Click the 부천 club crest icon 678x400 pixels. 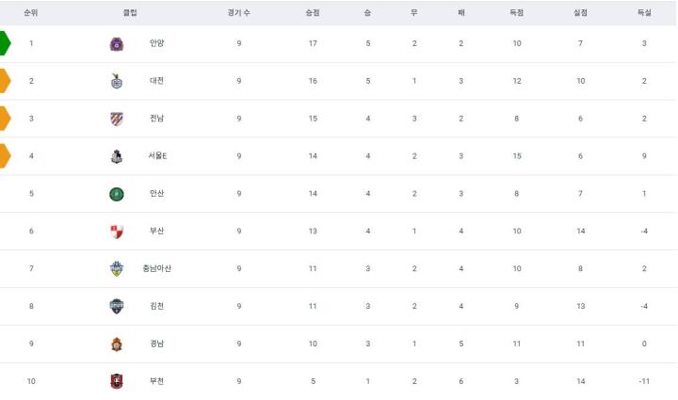coord(117,381)
